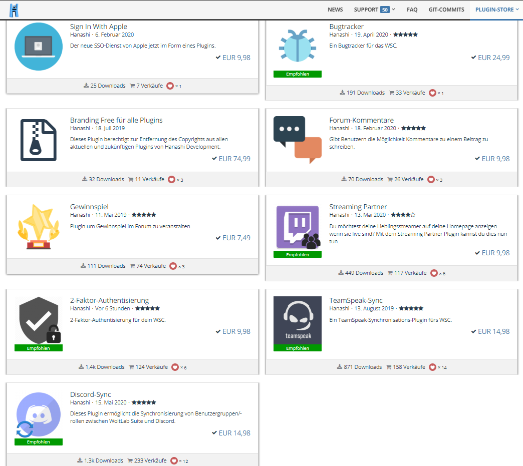
Task: Toggle the heart like on TeamSpeak-Sync
Action: 432,367
